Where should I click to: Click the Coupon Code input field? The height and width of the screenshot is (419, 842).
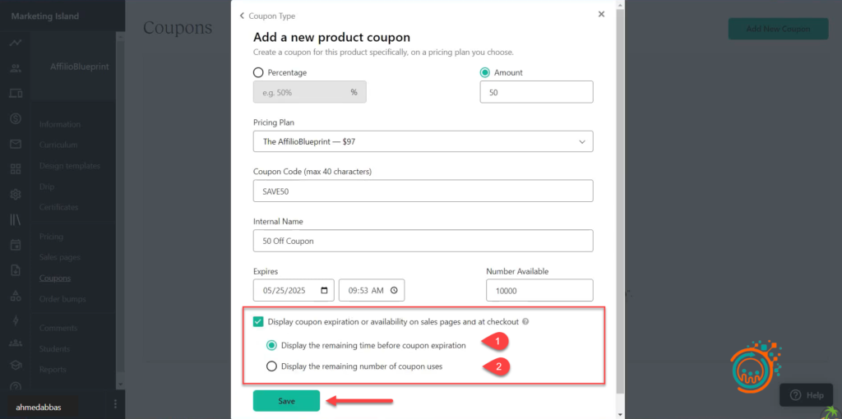(423, 191)
